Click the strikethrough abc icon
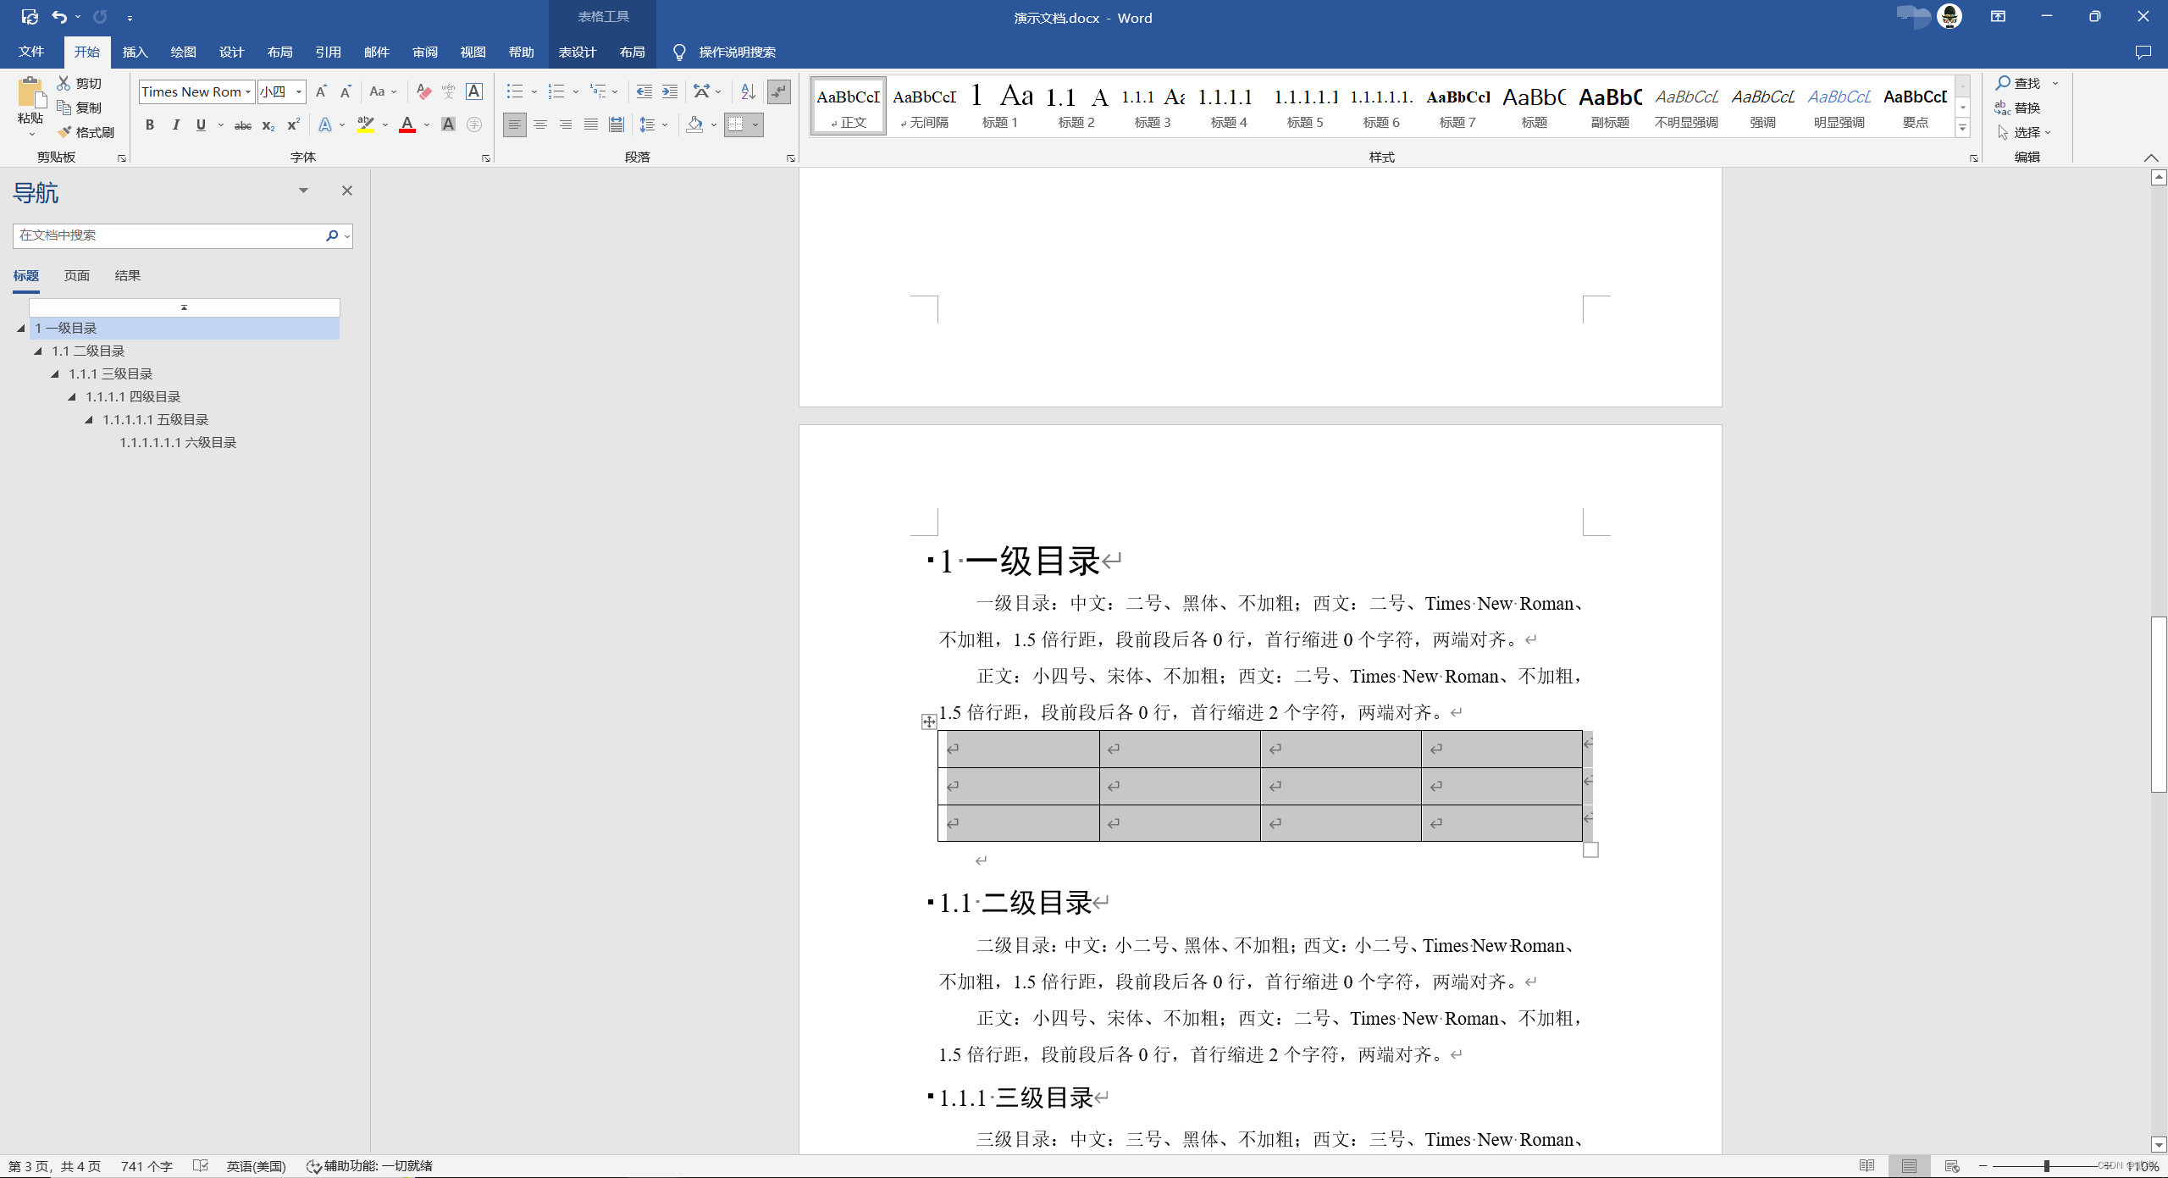Image resolution: width=2168 pixels, height=1178 pixels. pyautogui.click(x=243, y=125)
